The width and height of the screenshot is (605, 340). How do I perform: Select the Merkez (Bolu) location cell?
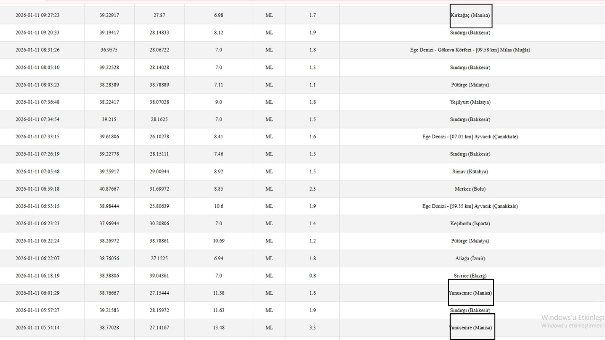pyautogui.click(x=470, y=189)
